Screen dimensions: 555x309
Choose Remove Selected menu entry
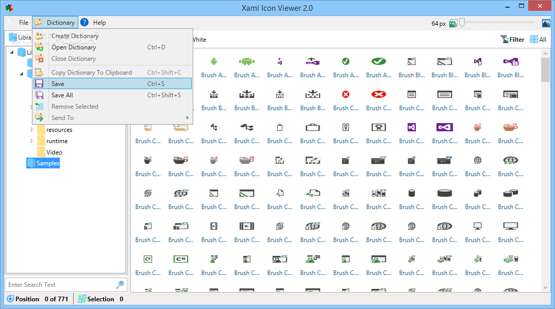pyautogui.click(x=112, y=106)
